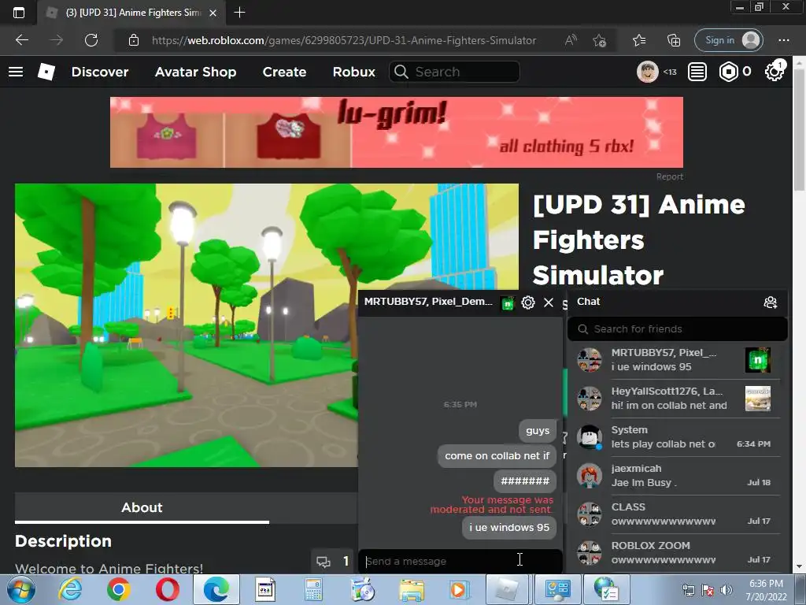The height and width of the screenshot is (605, 806).
Task: Open conversation settings gear in chat window
Action: (528, 302)
